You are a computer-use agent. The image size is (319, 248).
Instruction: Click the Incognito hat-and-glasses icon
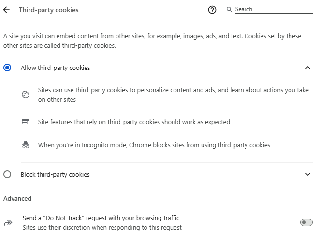pyautogui.click(x=26, y=145)
